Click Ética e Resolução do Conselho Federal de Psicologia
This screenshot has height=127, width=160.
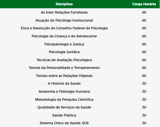coord(64,28)
